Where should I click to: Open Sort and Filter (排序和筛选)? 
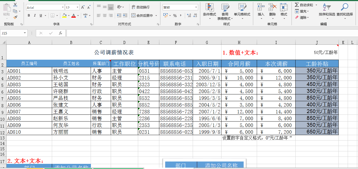327,11
